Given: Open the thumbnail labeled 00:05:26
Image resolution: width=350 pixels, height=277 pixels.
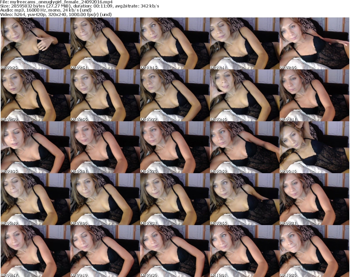Looking at the screenshot, I should [x=175, y=148].
